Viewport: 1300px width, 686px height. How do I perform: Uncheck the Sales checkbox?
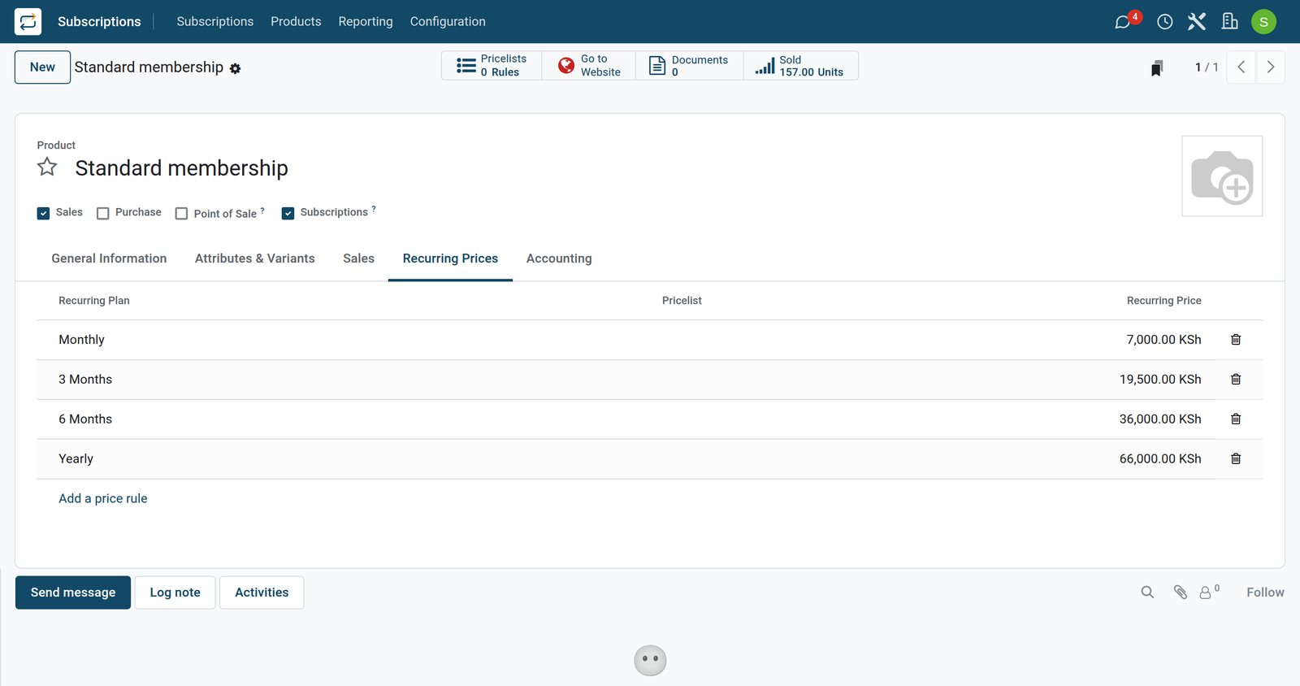coord(44,213)
